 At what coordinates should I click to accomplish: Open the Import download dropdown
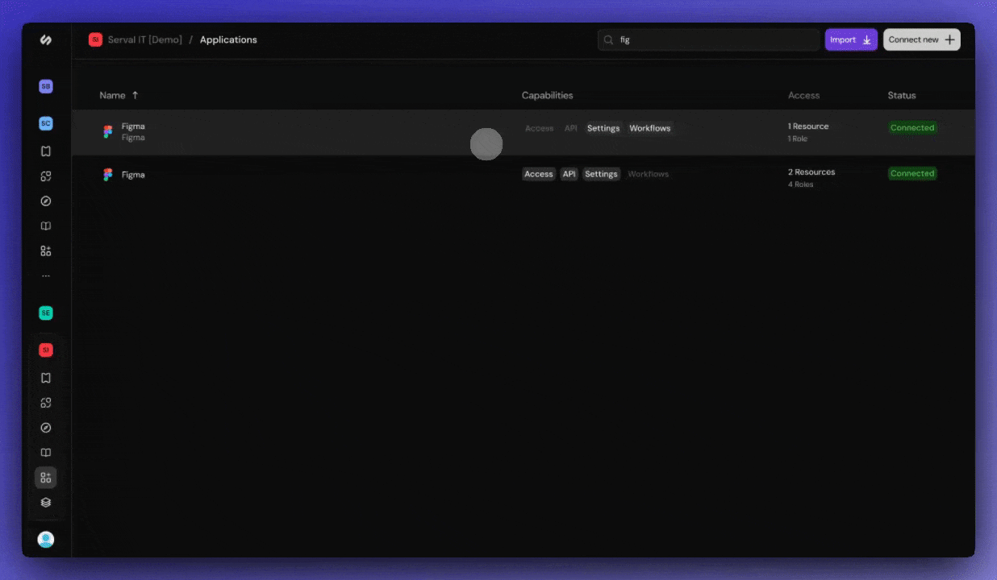pos(850,39)
